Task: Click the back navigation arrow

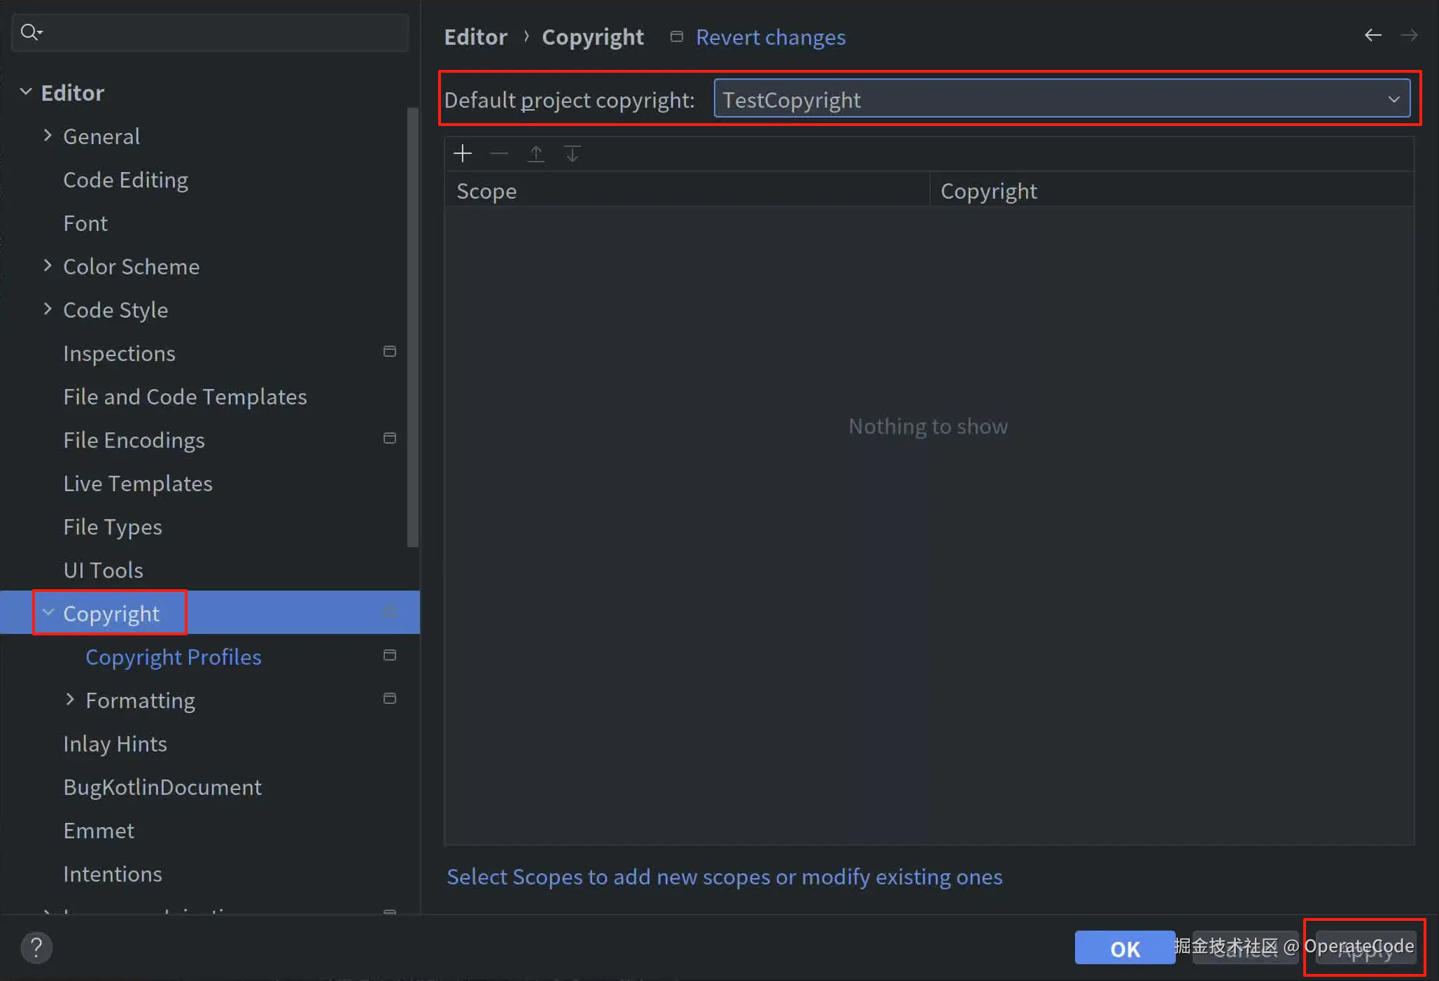Action: [x=1373, y=35]
